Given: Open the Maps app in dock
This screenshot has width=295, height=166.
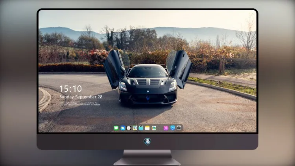Looking at the screenshot, I should 135,128.
